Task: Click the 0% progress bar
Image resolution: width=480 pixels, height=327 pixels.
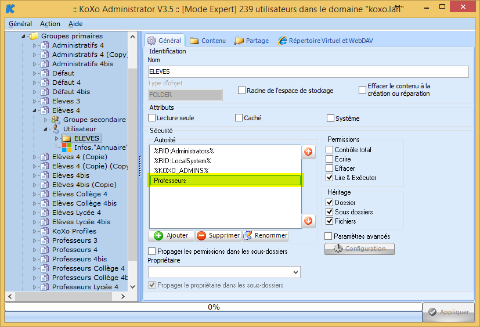Action: tap(214, 307)
